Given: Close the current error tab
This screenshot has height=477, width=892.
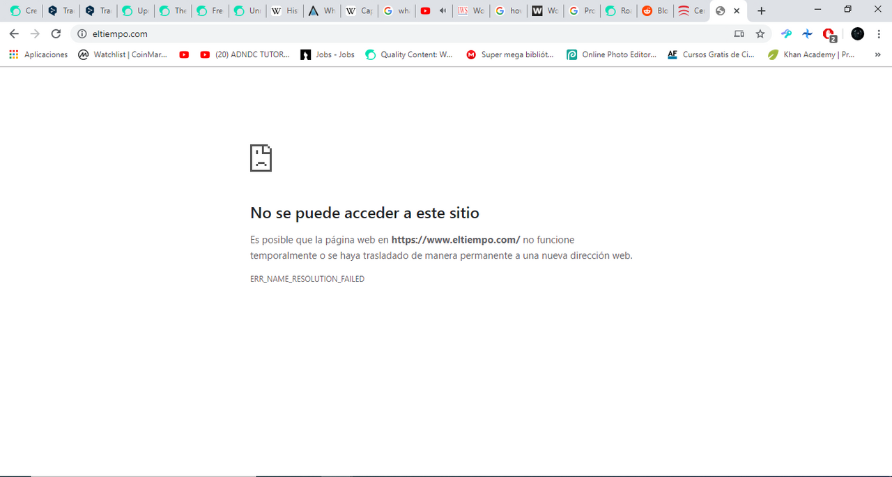Looking at the screenshot, I should coord(737,11).
